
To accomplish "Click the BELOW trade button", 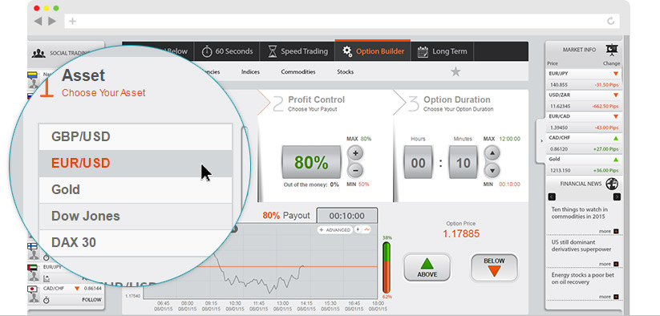I will 494,267.
